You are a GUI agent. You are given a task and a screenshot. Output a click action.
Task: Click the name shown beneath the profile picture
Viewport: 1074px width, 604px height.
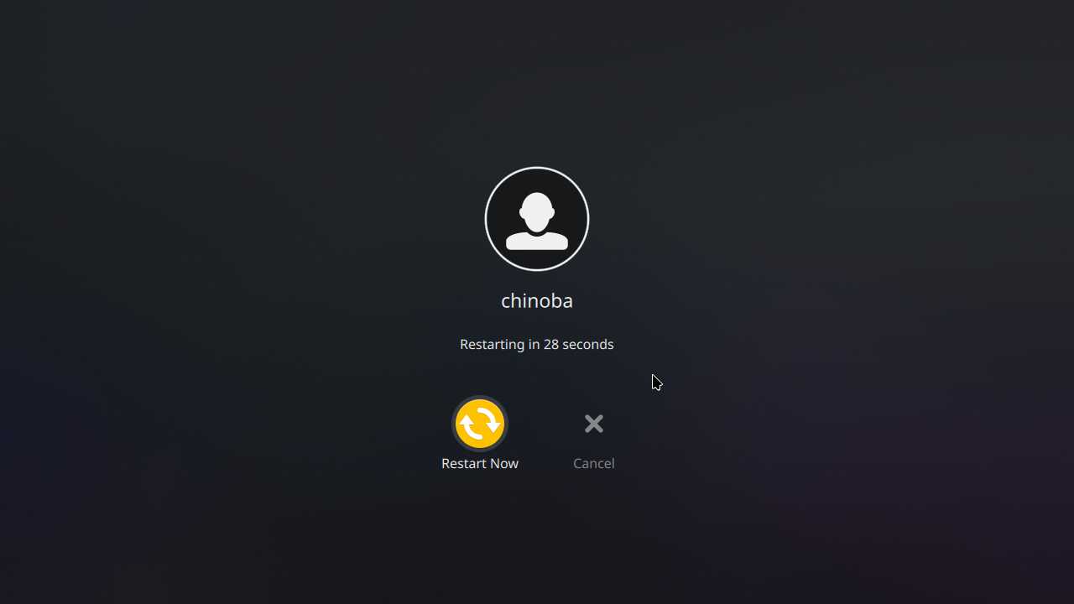pos(537,300)
